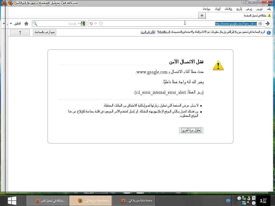The image size is (275, 206).
Task: Bookmark this page with the star icon
Action: click(101, 24)
